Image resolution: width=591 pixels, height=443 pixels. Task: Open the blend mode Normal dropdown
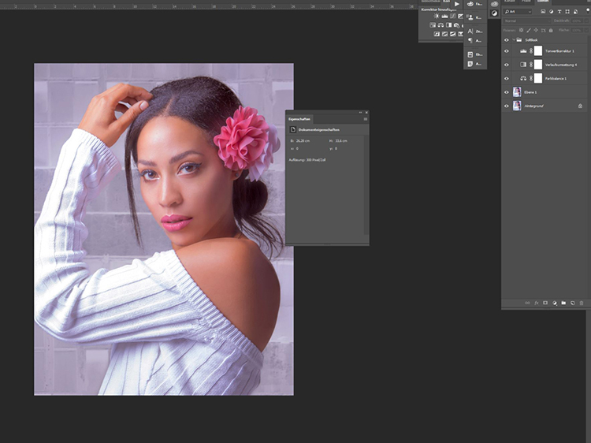(x=524, y=20)
